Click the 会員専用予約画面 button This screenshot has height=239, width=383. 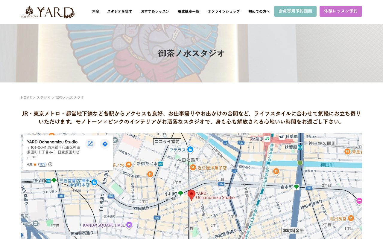[x=295, y=11]
